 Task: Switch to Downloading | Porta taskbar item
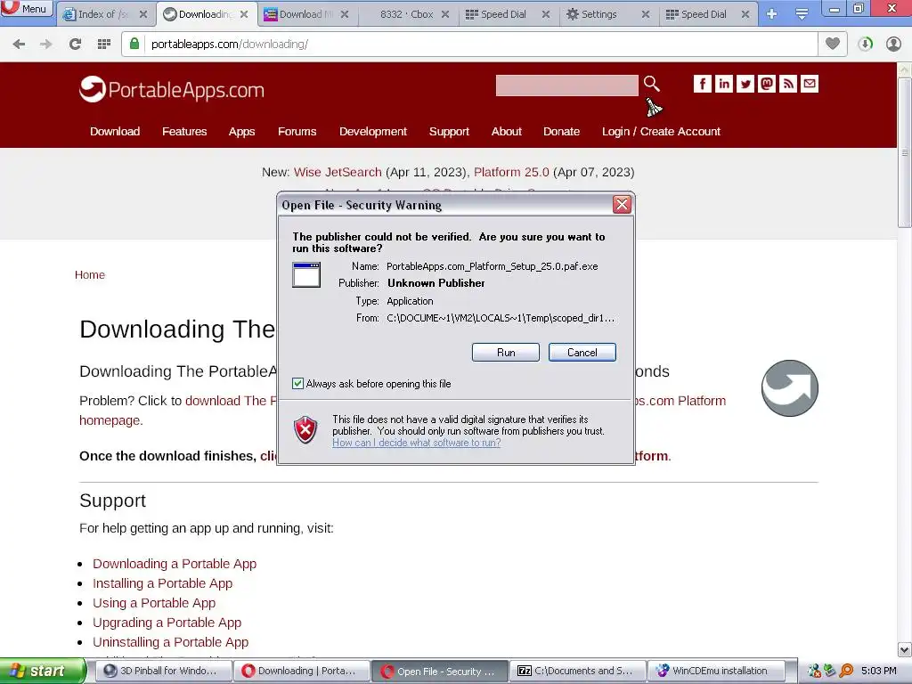pos(301,671)
